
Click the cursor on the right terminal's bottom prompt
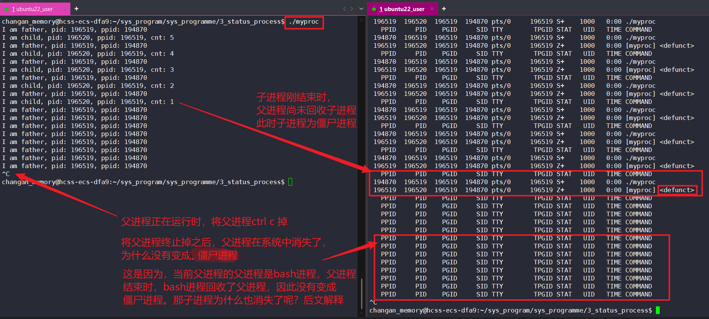[x=658, y=310]
